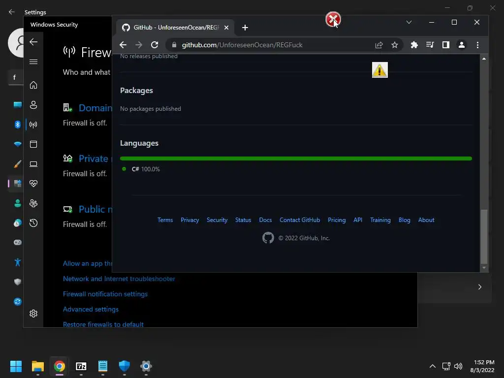The height and width of the screenshot is (378, 504).
Task: Open the Windows Start button
Action: click(x=16, y=366)
